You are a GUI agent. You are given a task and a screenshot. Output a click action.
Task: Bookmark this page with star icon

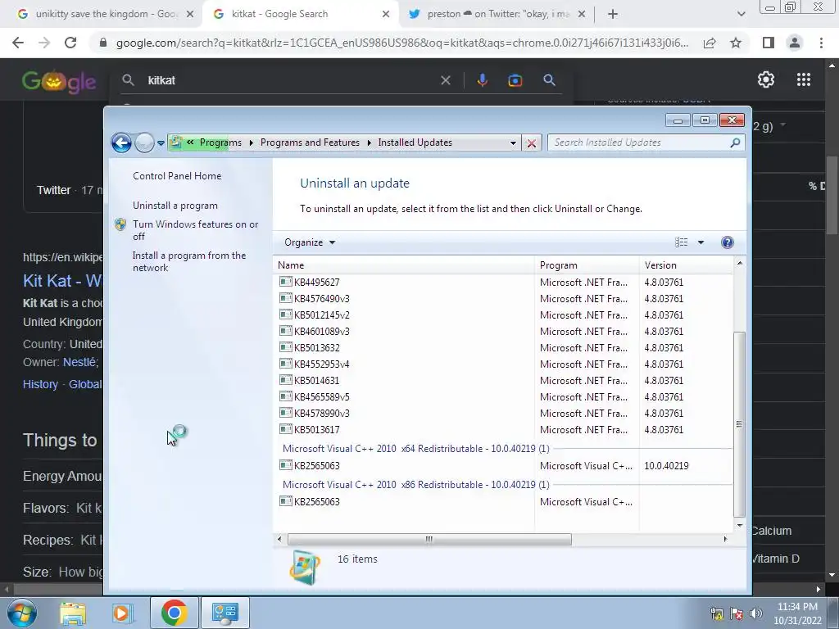(x=736, y=43)
